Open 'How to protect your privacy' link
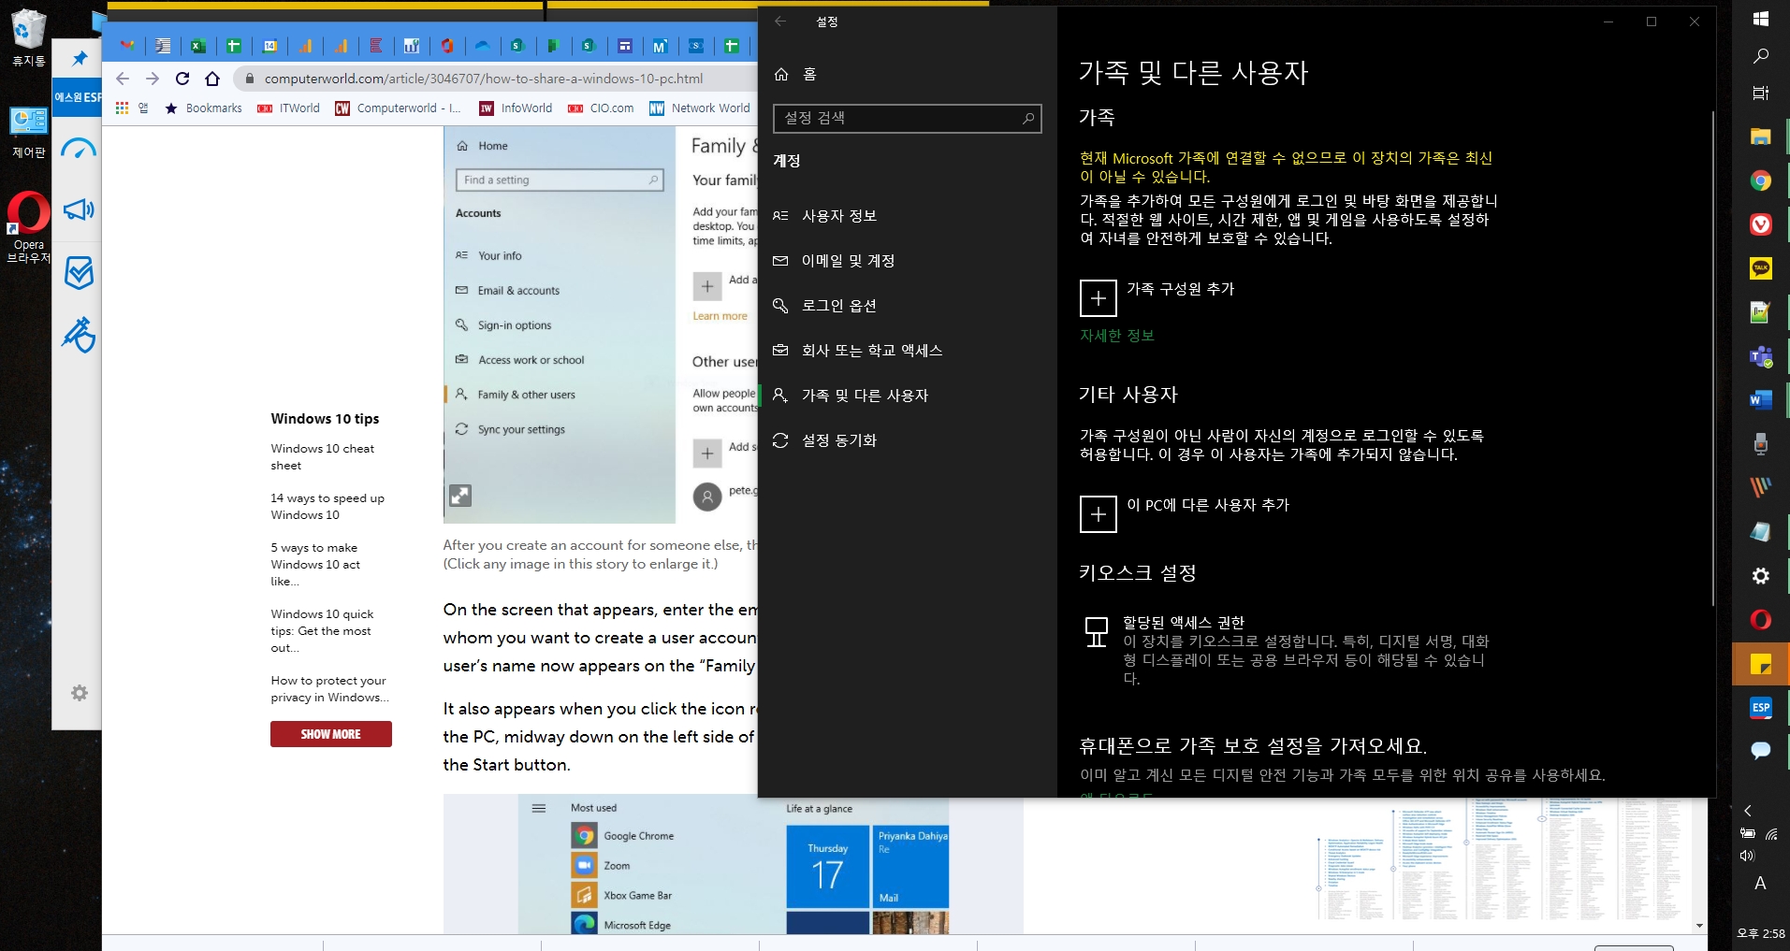Image resolution: width=1790 pixels, height=951 pixels. coord(329,688)
